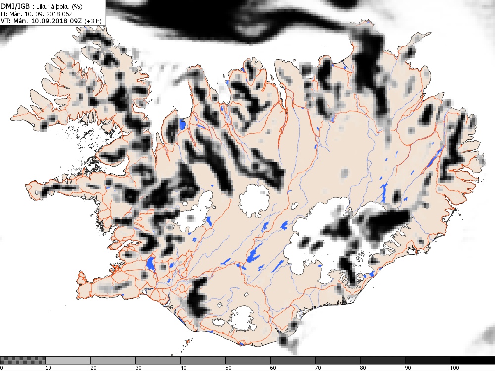
Task: Click the legend label '10'
Action: coord(48,368)
